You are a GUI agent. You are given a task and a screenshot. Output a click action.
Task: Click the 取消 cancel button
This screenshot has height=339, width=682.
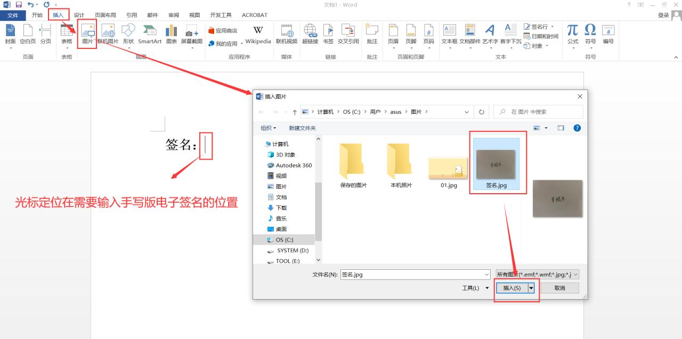[x=559, y=288]
